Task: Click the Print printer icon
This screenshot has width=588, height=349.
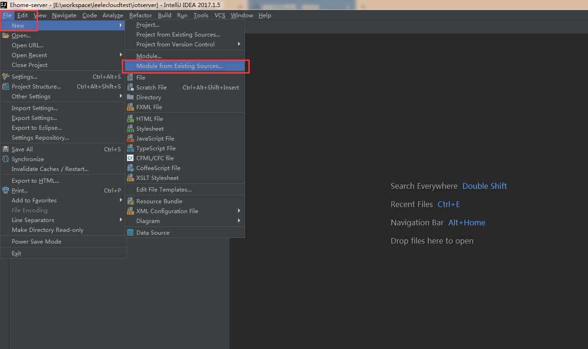Action: pyautogui.click(x=6, y=190)
